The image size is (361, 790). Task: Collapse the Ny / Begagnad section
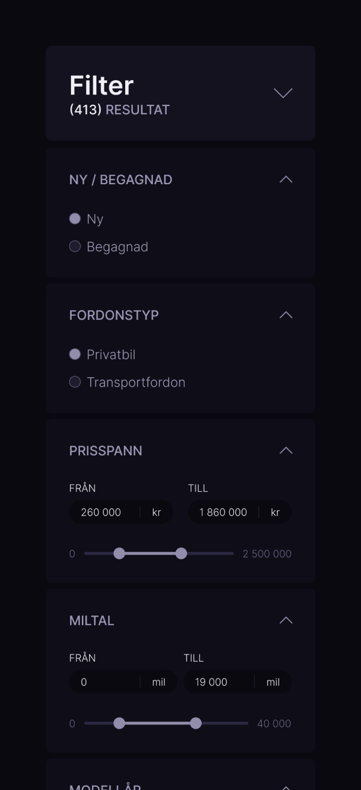[286, 179]
